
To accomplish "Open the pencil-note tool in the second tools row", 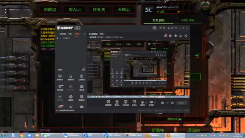I will [x=81, y=88].
